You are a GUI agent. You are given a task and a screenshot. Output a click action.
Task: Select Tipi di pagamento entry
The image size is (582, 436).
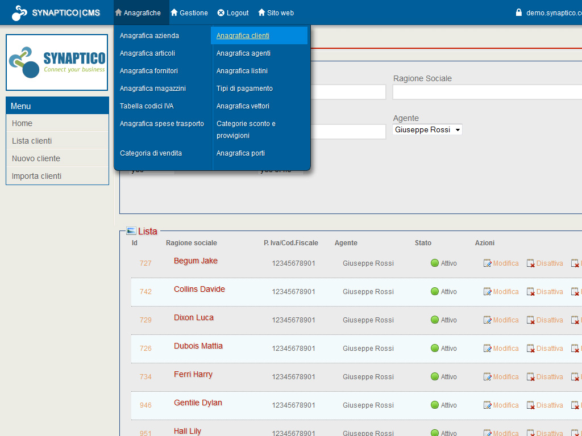point(244,88)
